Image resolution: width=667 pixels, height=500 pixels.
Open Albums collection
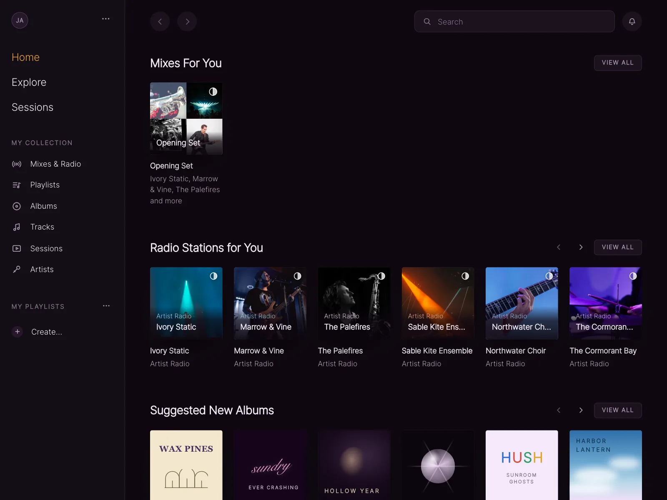click(x=44, y=206)
